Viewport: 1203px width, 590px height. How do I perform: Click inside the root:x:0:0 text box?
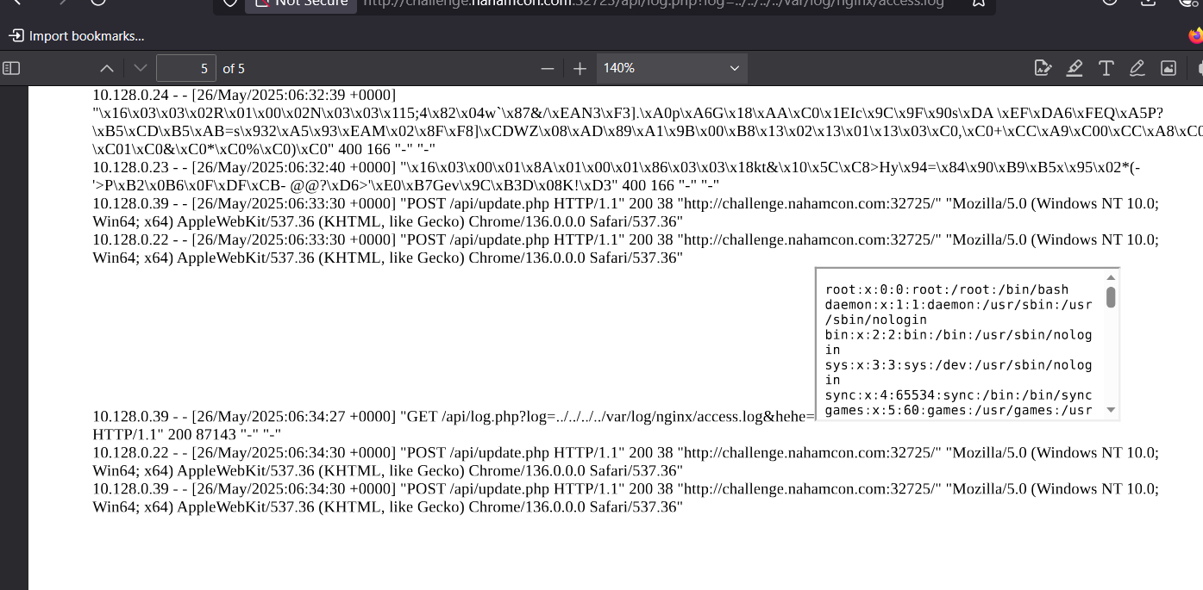tap(958, 345)
